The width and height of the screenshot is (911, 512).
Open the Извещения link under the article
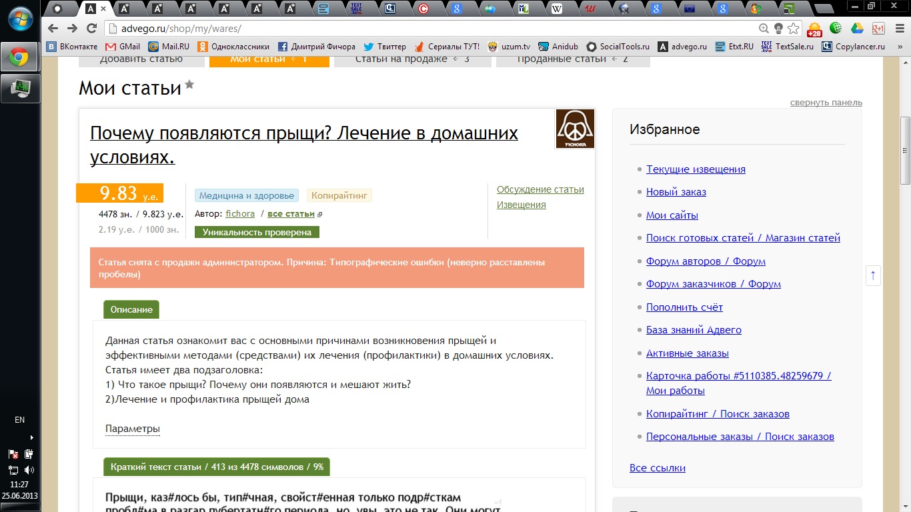click(x=522, y=205)
